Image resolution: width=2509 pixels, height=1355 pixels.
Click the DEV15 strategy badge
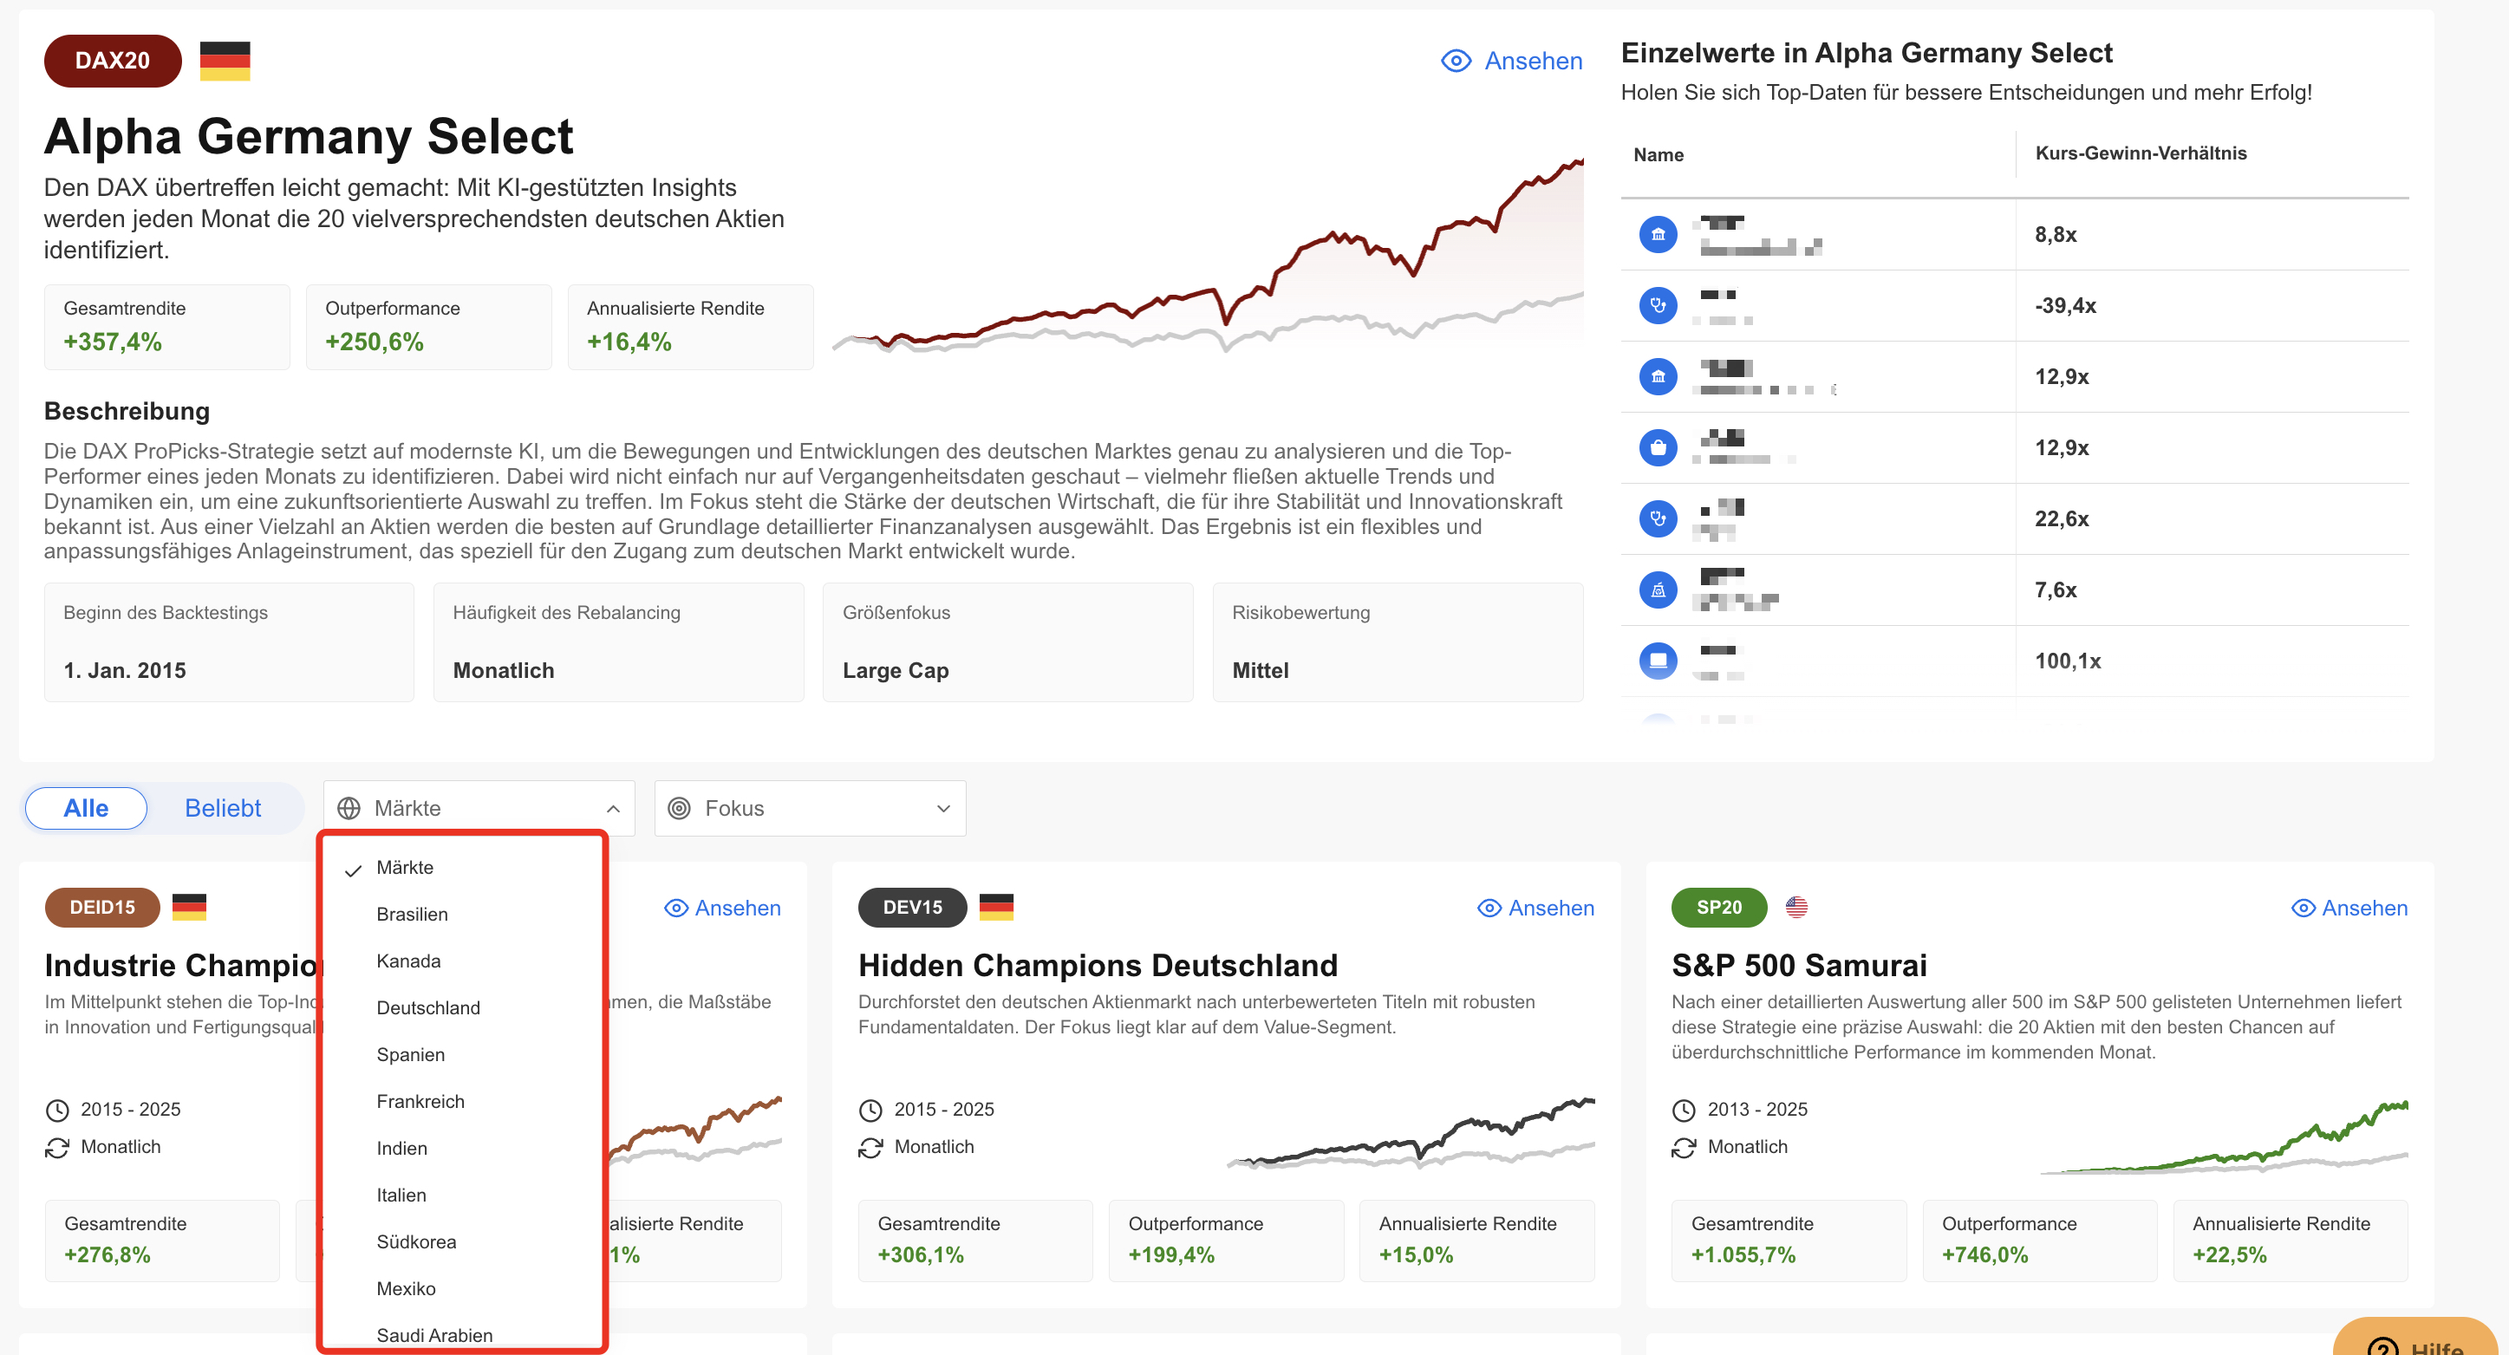click(x=913, y=908)
